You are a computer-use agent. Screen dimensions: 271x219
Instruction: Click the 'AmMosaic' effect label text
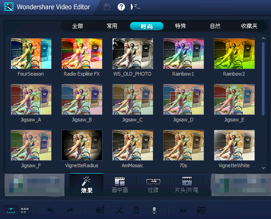click(132, 165)
